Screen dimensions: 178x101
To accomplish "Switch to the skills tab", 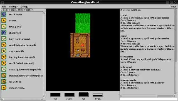I will coord(21,10).
